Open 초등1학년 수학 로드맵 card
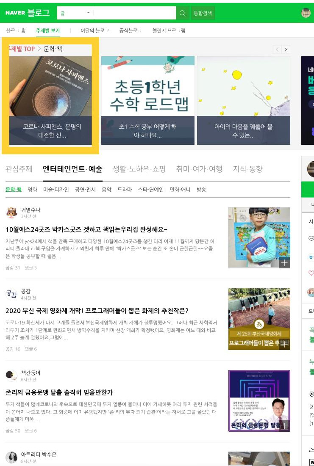Image resolution: width=314 pixels, height=466 pixels. (x=147, y=100)
